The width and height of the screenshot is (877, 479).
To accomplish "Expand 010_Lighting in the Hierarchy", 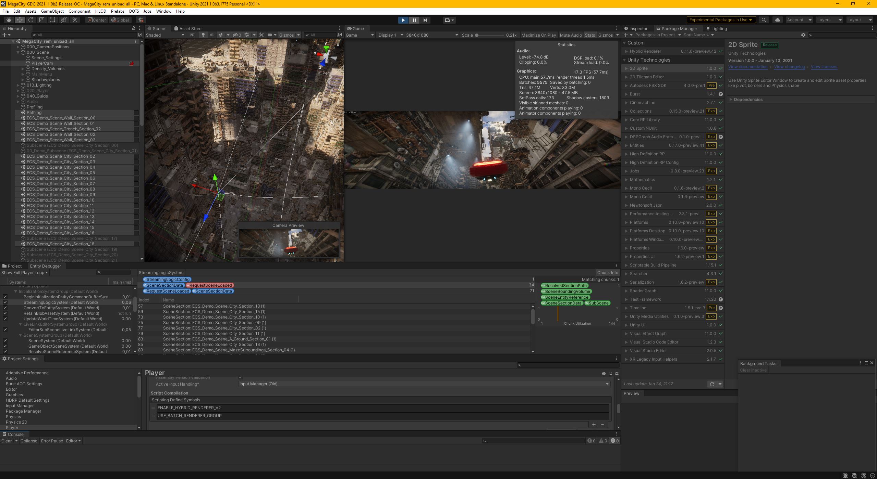I will (18, 85).
